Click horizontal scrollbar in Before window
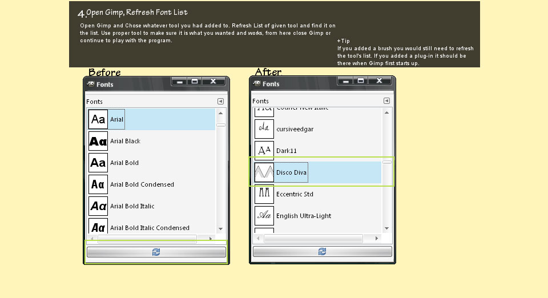This screenshot has width=548, height=298. [x=147, y=239]
